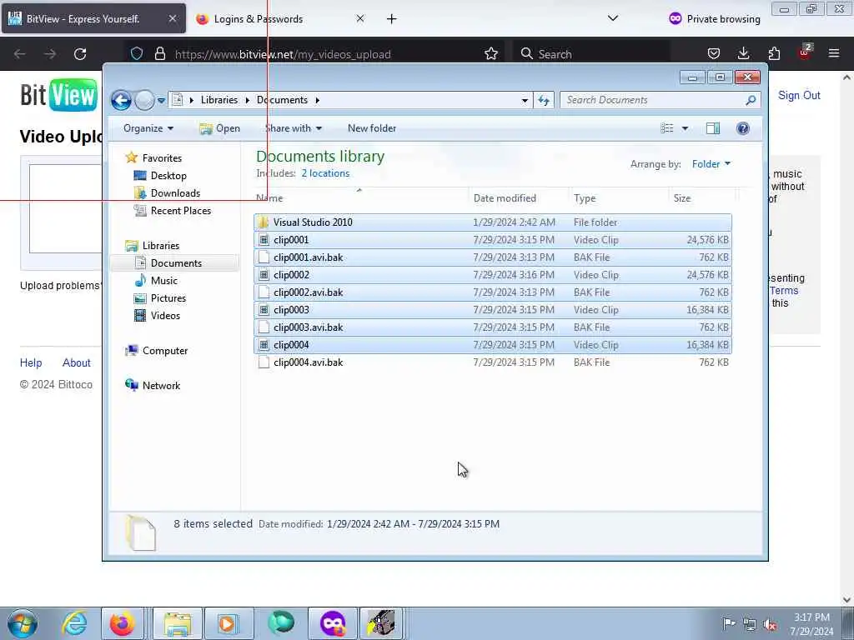The height and width of the screenshot is (640, 854).
Task: Close the Logins & Passwords tab
Action: pos(360,19)
